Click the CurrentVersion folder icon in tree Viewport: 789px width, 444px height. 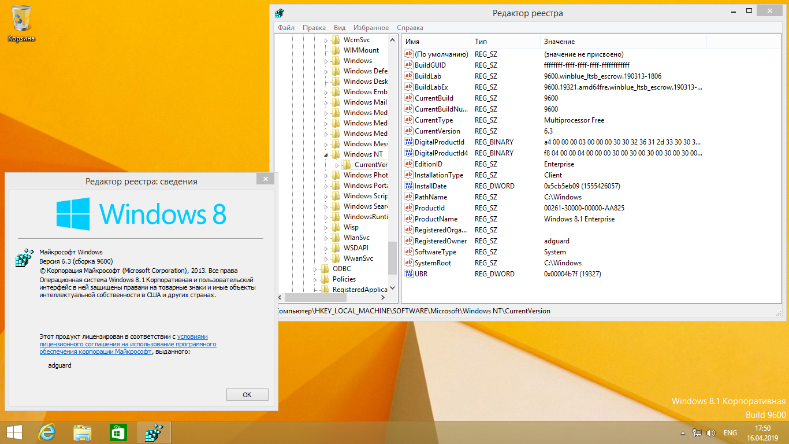click(x=347, y=165)
